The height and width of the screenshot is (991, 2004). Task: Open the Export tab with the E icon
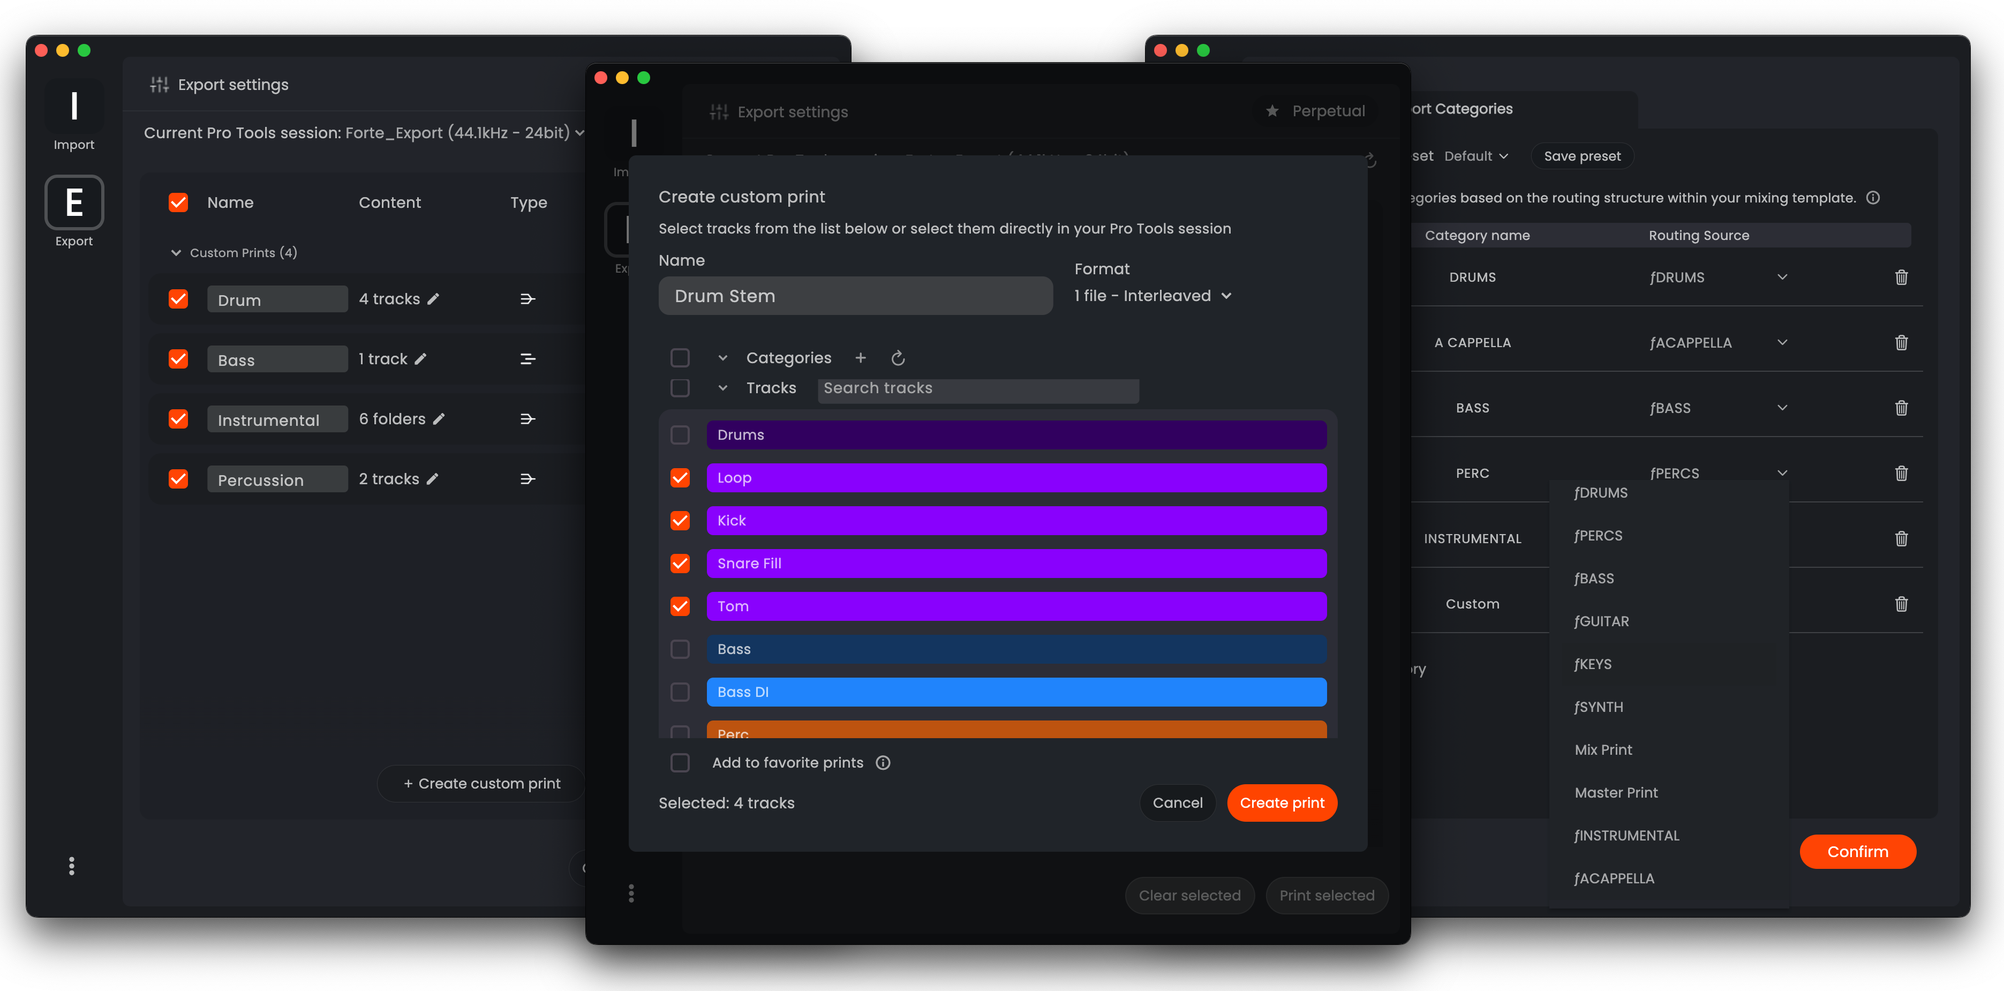click(74, 203)
